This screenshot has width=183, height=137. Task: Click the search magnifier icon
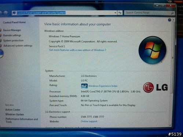tap(172, 13)
